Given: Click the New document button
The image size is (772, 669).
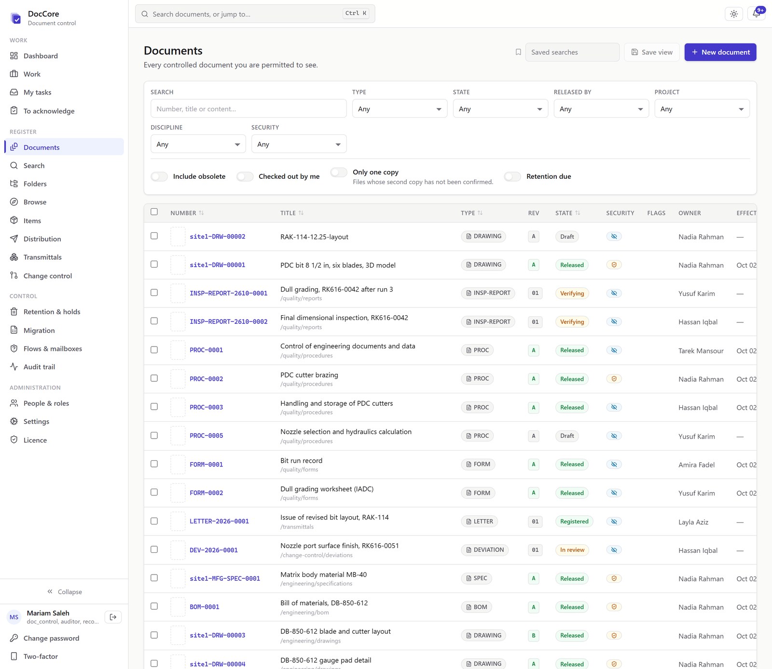Looking at the screenshot, I should click(720, 52).
